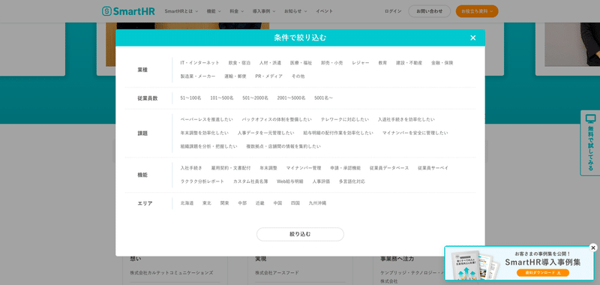The image size is (600, 285).
Task: Select industry 運輸・郵便
Action: [235, 76]
